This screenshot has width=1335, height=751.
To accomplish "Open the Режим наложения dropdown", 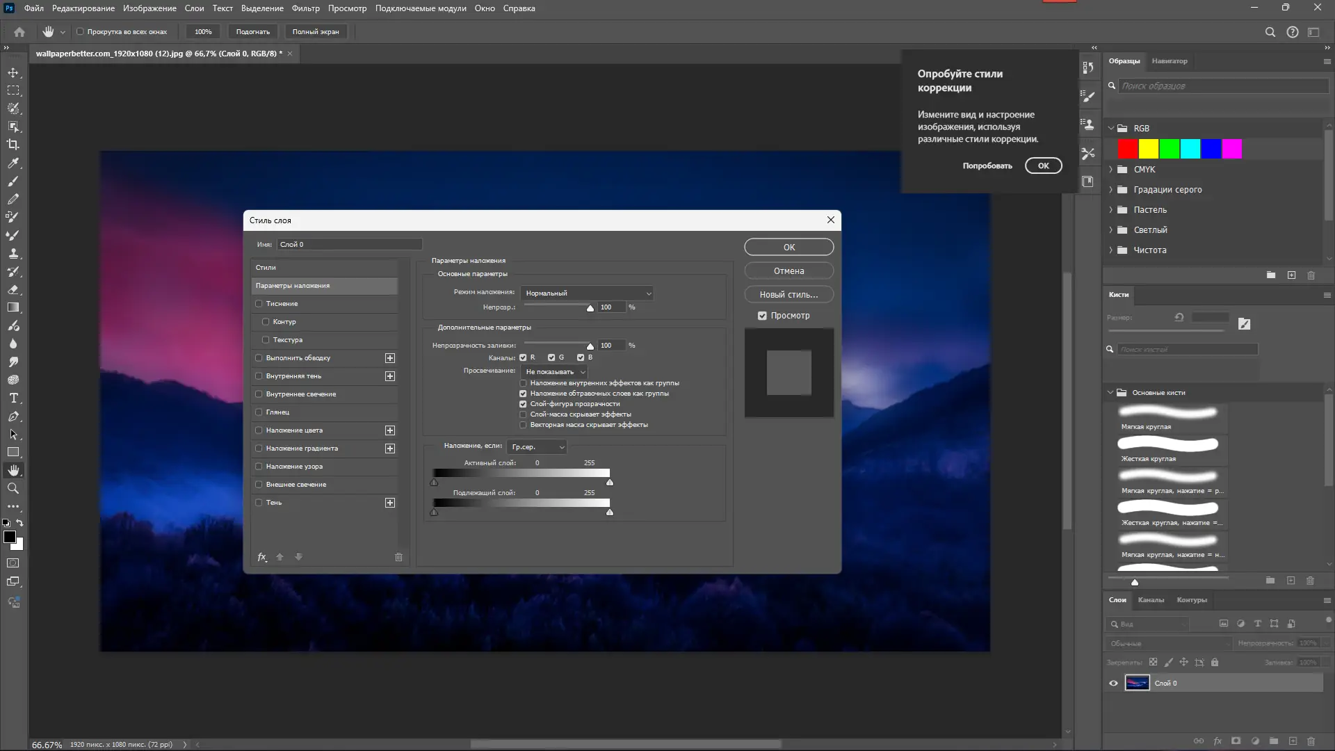I will coord(588,293).
